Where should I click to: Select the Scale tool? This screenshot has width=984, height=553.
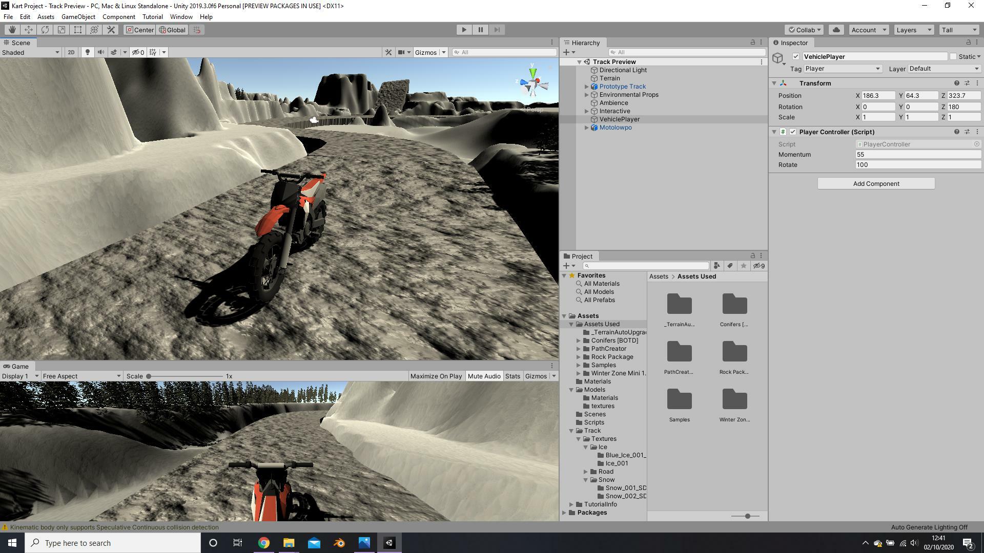(61, 29)
